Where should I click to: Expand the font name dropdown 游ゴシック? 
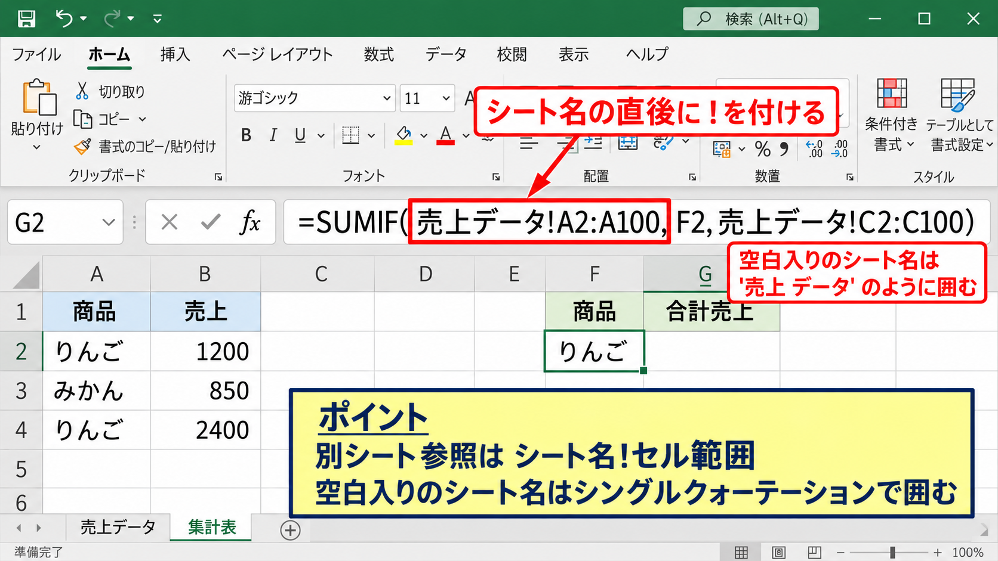click(x=387, y=98)
